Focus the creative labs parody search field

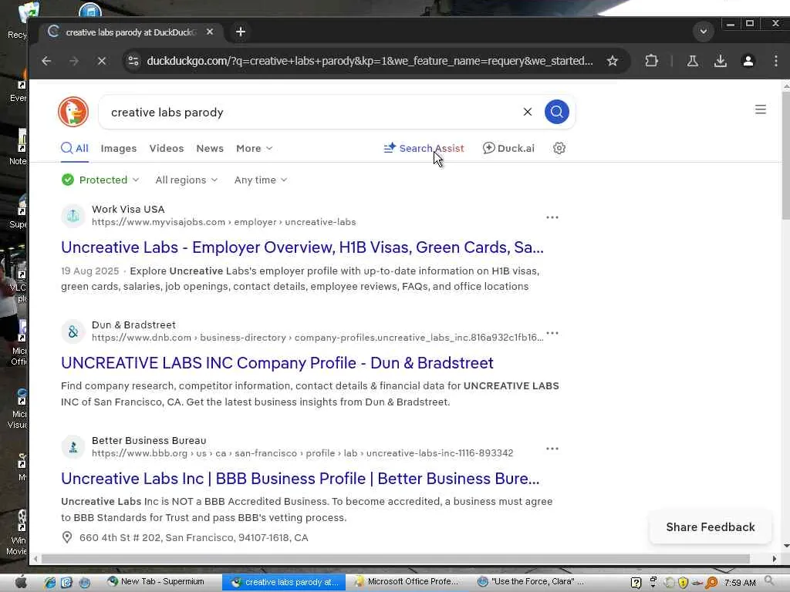(312, 113)
